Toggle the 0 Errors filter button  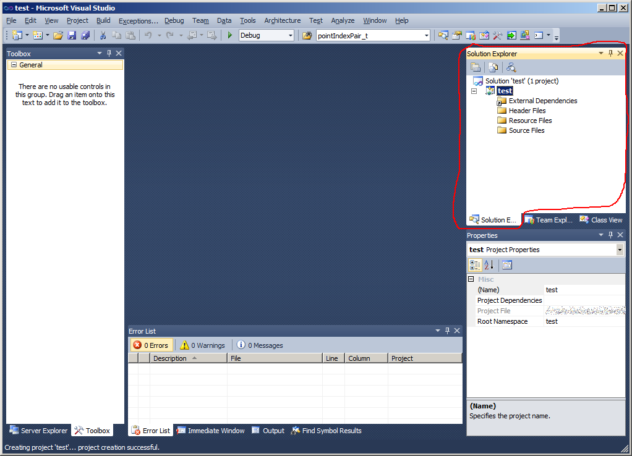[152, 345]
